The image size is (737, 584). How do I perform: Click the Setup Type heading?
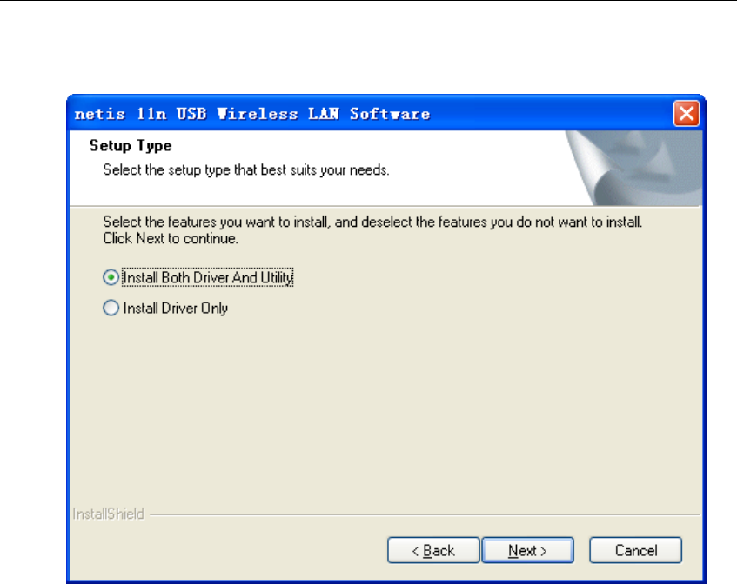click(x=131, y=145)
